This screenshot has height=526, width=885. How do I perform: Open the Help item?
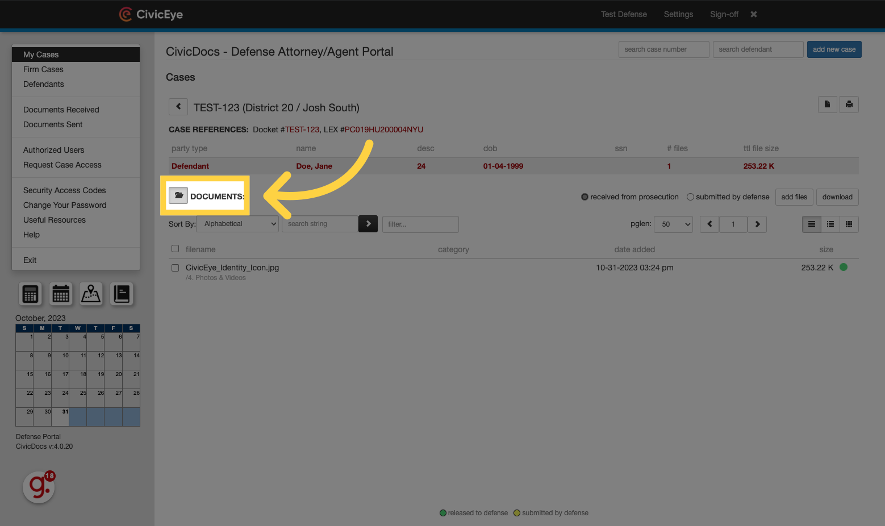(x=76, y=235)
